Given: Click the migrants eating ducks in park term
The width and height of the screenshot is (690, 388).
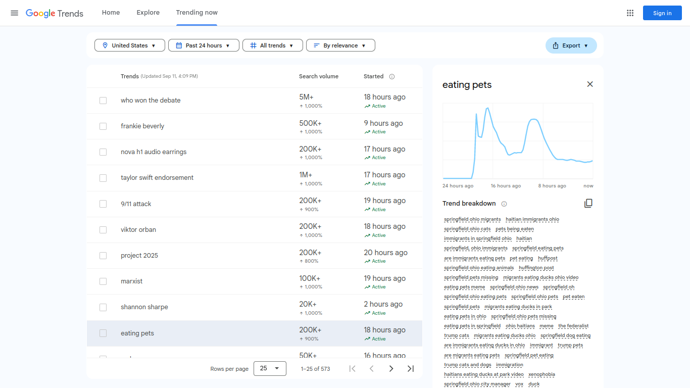Looking at the screenshot, I should (x=518, y=307).
